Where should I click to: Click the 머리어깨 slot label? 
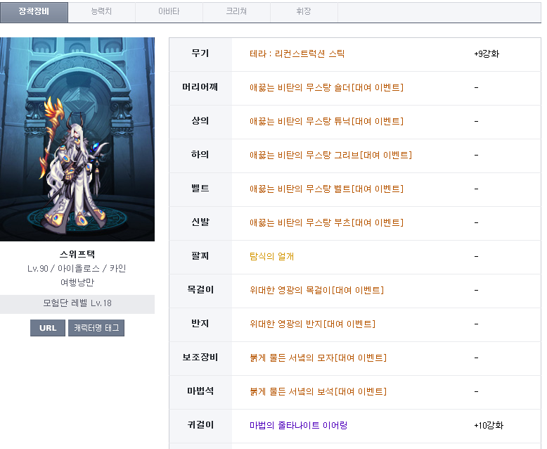click(200, 87)
